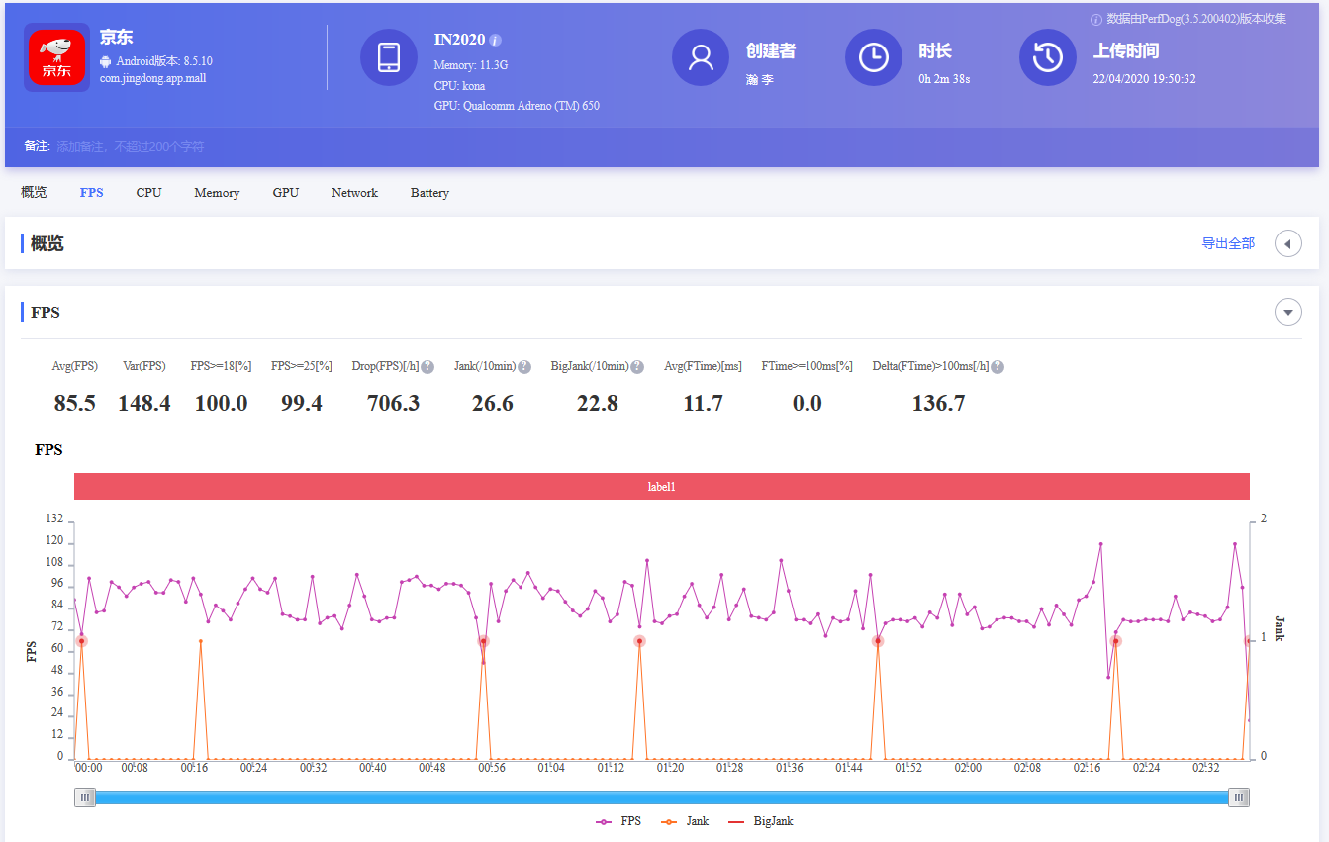
Task: Click the JD (京东) app logo icon
Action: click(x=56, y=57)
